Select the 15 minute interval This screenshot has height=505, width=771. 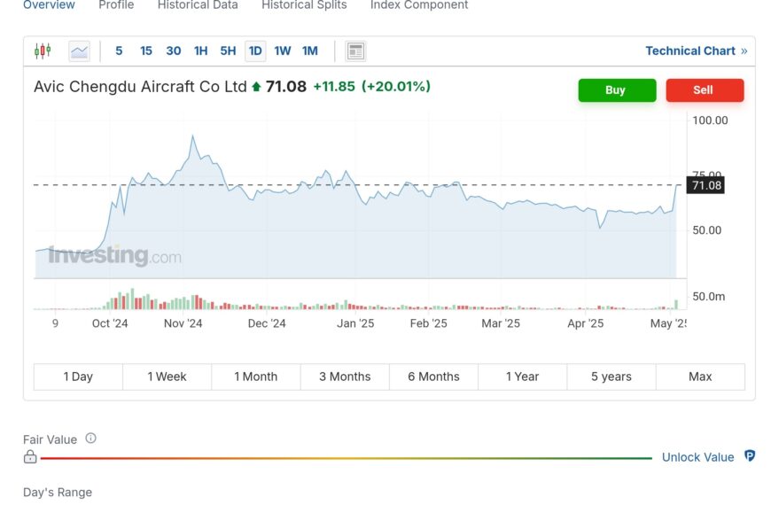coord(146,50)
